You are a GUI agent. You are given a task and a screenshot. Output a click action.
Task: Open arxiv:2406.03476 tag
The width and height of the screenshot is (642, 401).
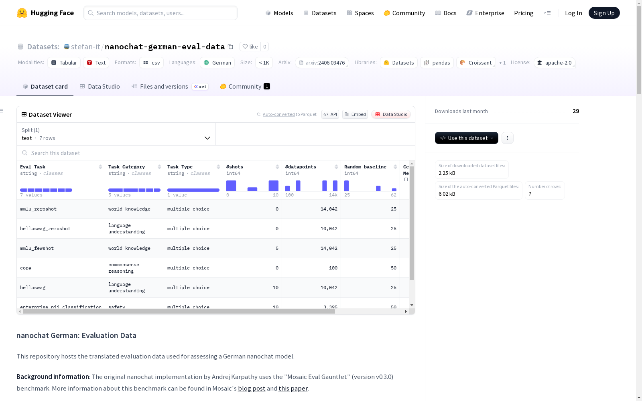[x=322, y=63]
